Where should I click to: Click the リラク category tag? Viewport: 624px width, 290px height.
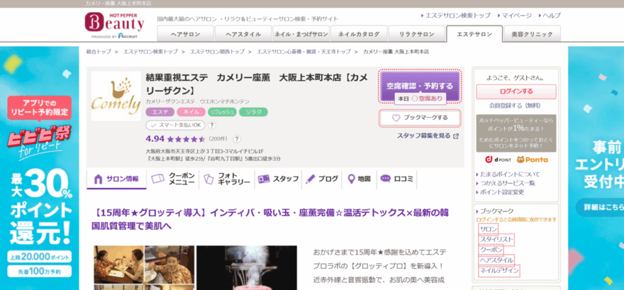coord(253,112)
